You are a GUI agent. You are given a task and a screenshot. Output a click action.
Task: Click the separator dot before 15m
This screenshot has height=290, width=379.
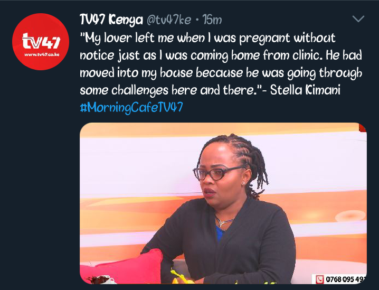point(197,21)
